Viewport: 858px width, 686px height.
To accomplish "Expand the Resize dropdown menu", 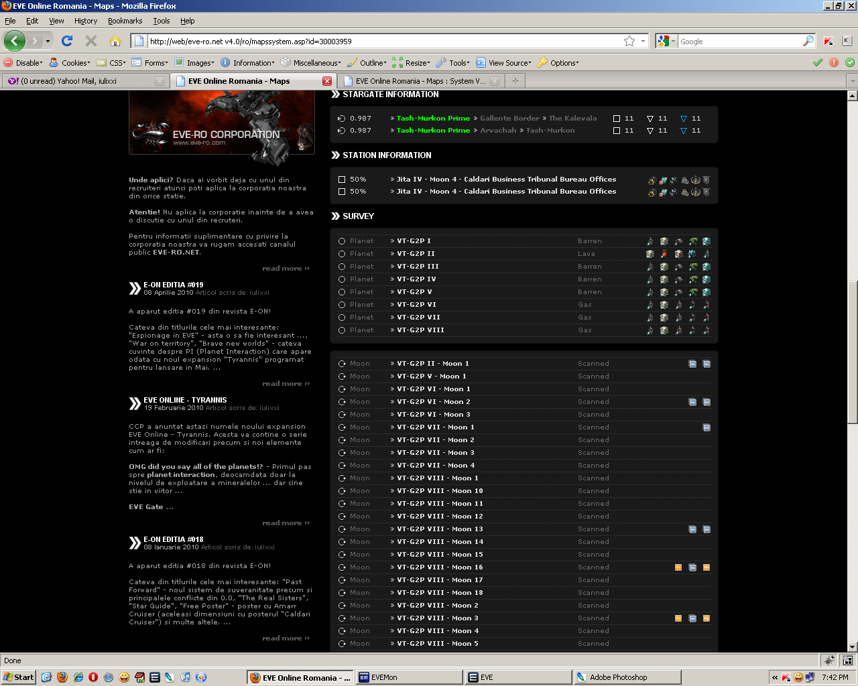I will [412, 62].
